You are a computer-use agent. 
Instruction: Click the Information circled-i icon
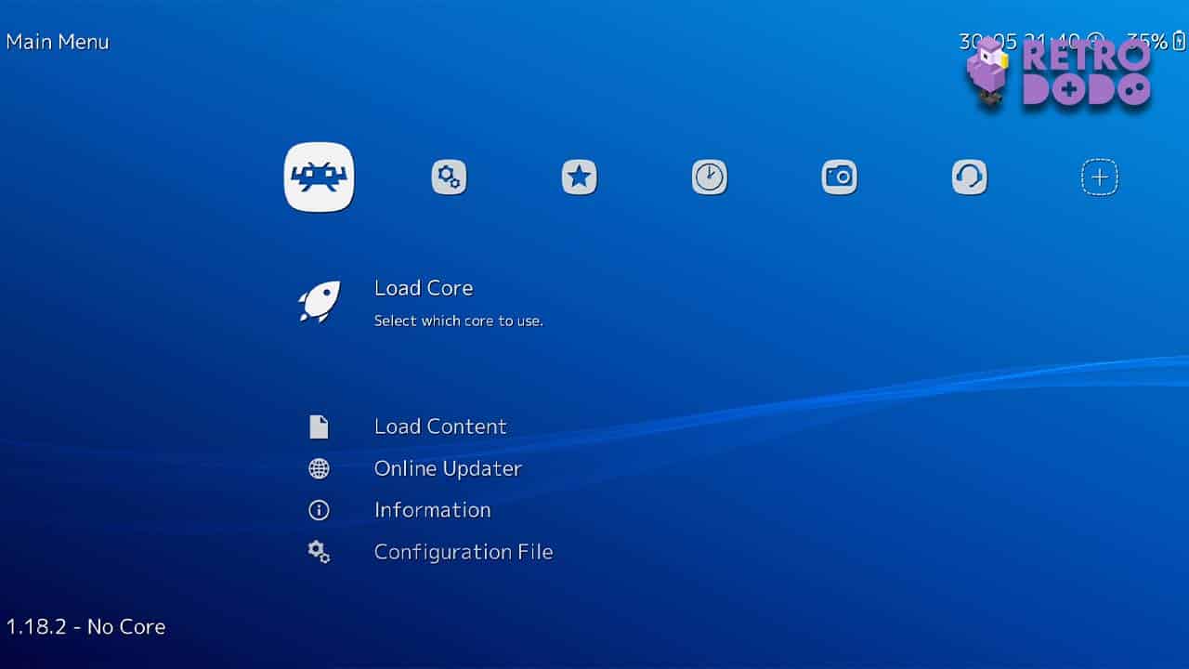320,509
